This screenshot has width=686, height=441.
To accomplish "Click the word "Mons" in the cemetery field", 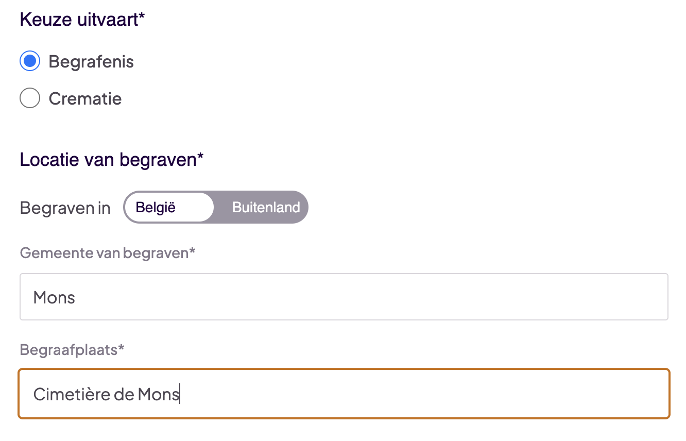I will [x=159, y=395].
